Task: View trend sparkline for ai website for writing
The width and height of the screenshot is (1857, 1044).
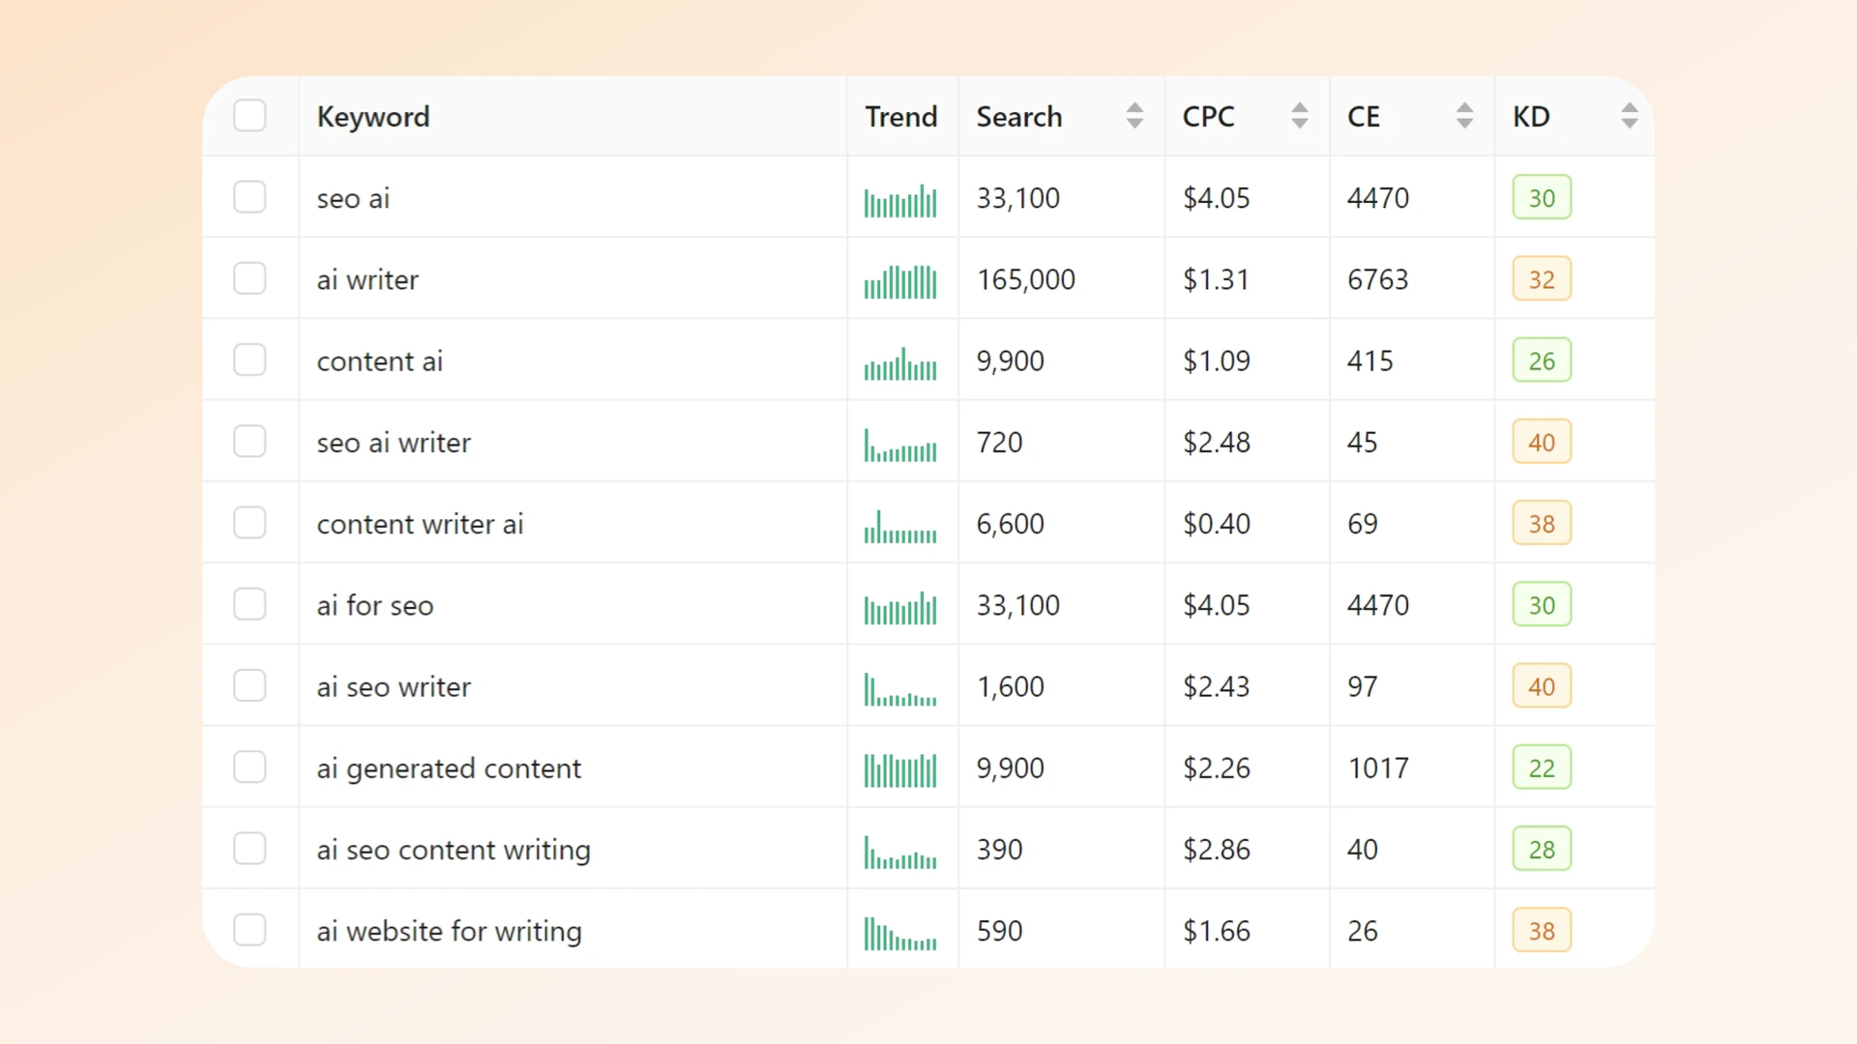Action: (900, 934)
